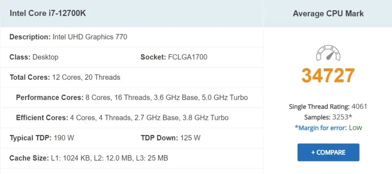Click the Socket: FCLGA1700 entry

174,57
